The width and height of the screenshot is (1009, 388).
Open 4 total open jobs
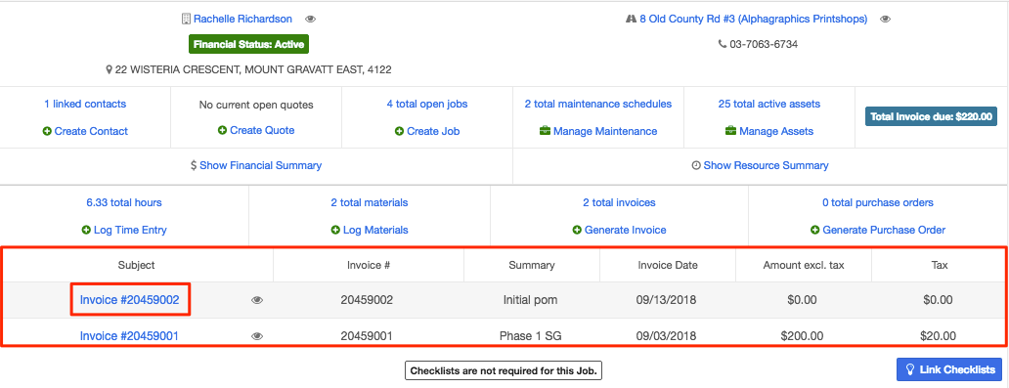[427, 104]
